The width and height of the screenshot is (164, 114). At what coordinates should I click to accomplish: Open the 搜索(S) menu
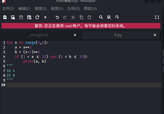pos(41,9)
